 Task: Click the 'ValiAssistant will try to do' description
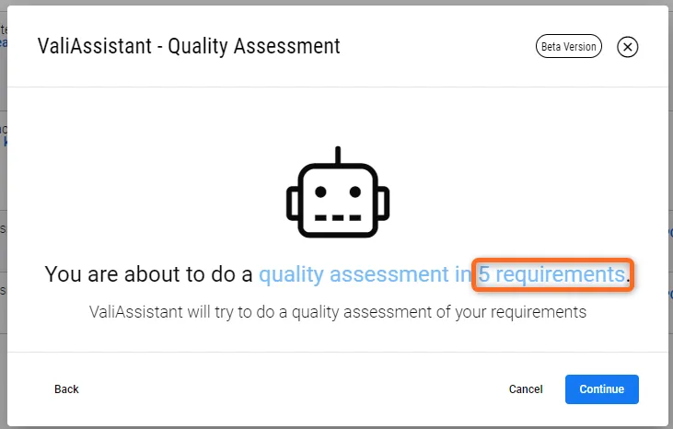tap(337, 312)
